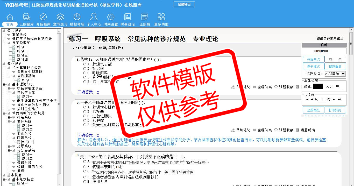The width and height of the screenshot is (354, 186).
Task: Open 更多功能 grid icon
Action: pyautogui.click(x=161, y=17)
